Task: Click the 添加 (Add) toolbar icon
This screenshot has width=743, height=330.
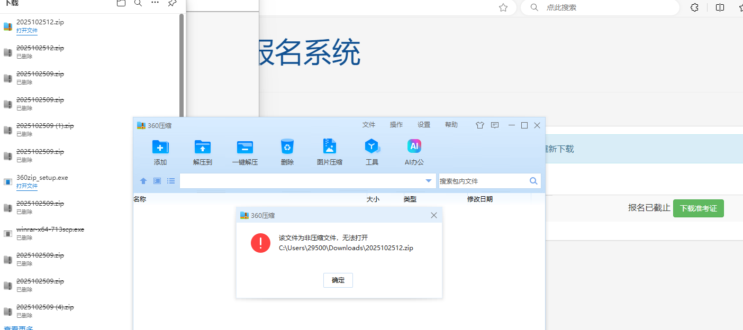Action: click(x=160, y=147)
